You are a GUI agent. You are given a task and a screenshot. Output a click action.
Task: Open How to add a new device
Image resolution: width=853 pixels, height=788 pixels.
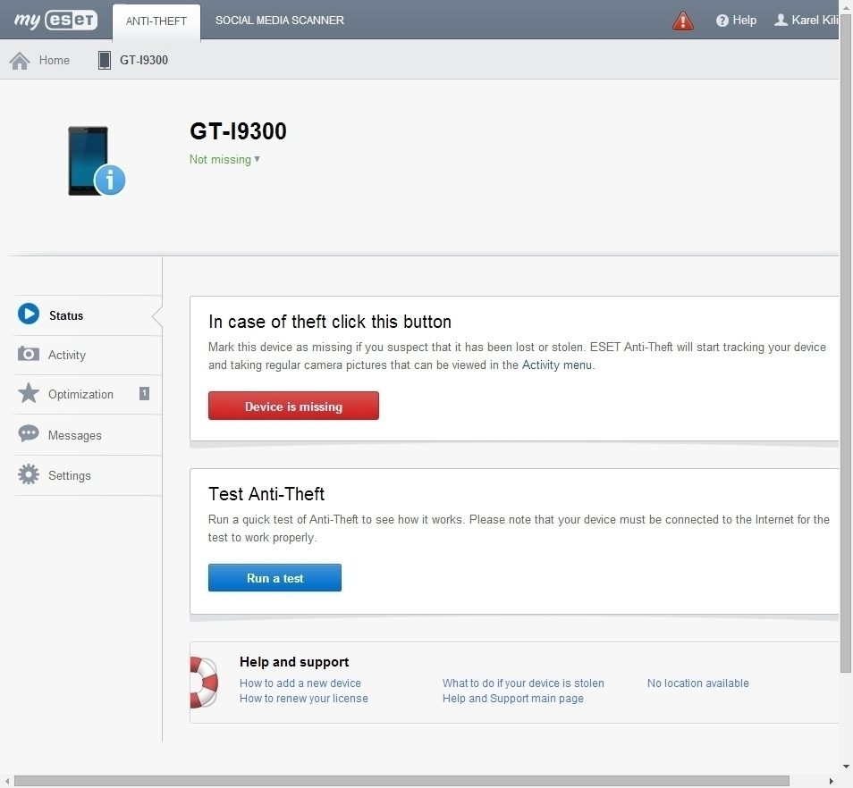point(300,683)
